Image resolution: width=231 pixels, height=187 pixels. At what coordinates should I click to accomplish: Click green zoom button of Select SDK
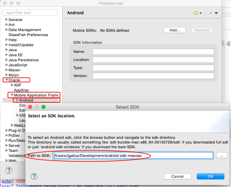pyautogui.click(x=43, y=107)
